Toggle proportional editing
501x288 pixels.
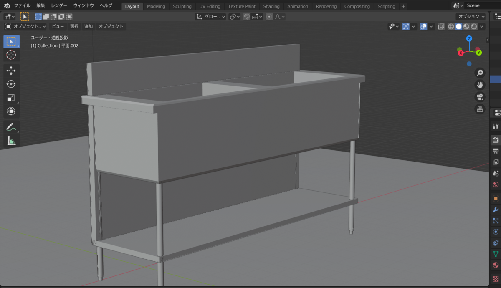pyautogui.click(x=269, y=17)
